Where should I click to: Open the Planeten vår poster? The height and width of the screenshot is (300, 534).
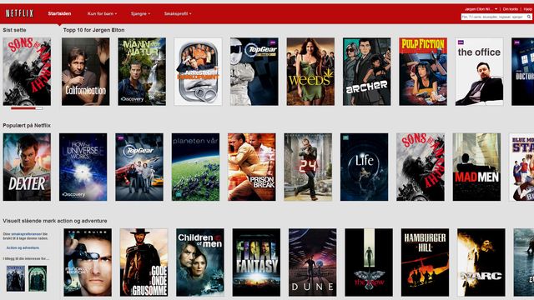[195, 167]
